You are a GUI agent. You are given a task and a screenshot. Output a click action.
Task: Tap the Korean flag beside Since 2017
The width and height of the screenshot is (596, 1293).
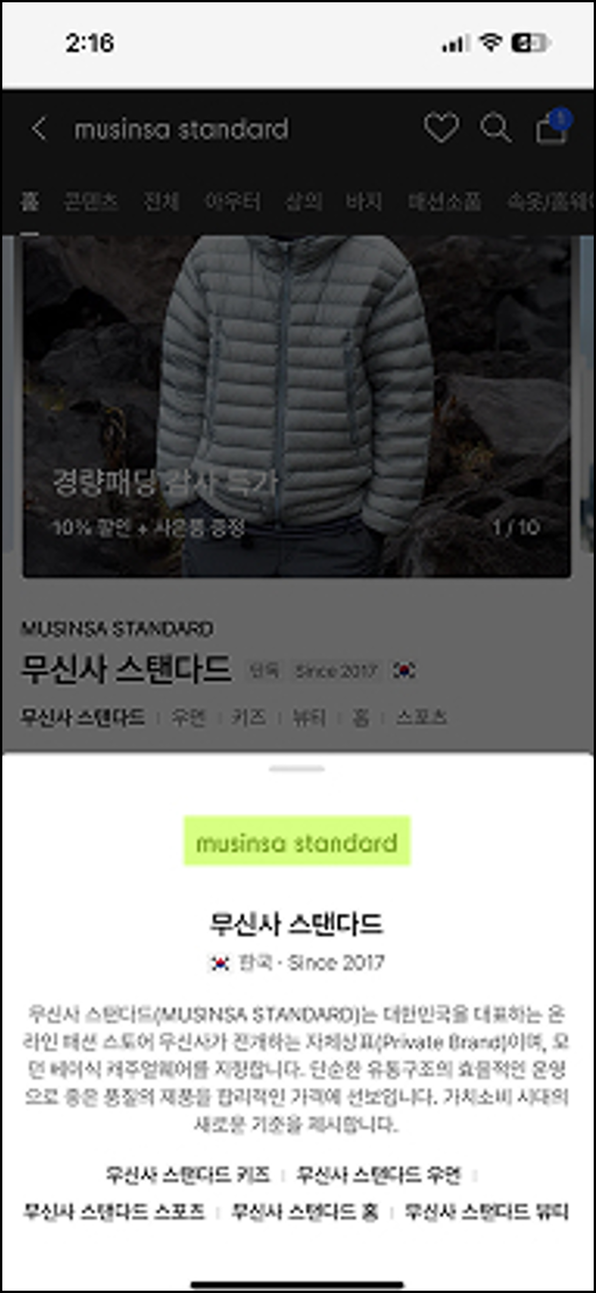click(x=404, y=670)
